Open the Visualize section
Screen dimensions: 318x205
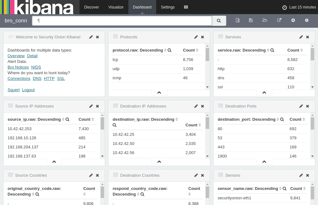(x=116, y=7)
